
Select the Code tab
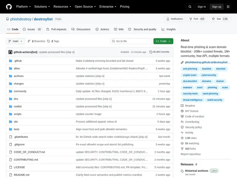[13, 29]
